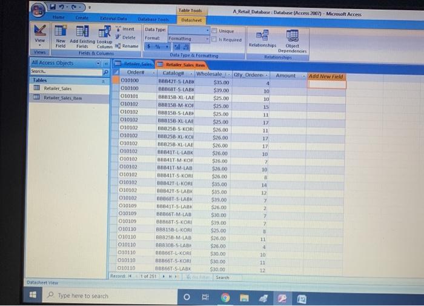Open Customize Quick Access Toolbar arrow
The height and width of the screenshot is (306, 424).
[90, 8]
